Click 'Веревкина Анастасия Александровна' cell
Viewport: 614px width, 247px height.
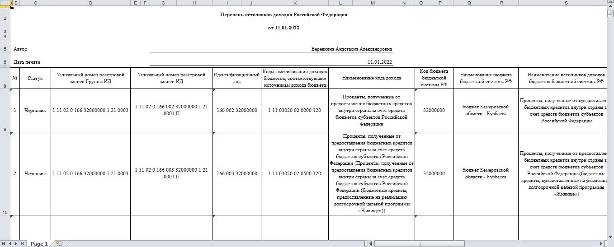pyautogui.click(x=352, y=49)
